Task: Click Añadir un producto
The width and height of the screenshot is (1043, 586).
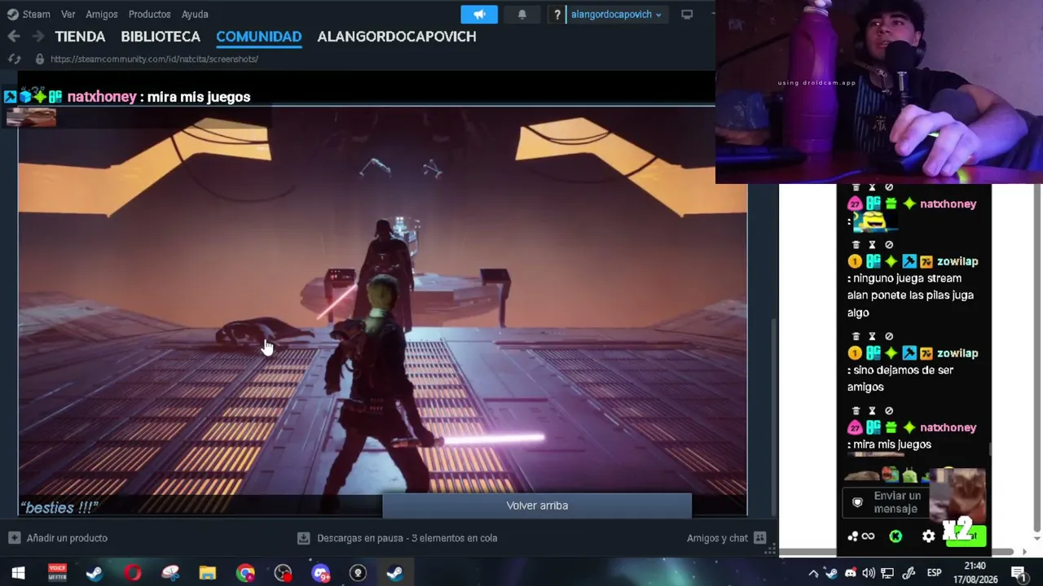Action: (58, 538)
